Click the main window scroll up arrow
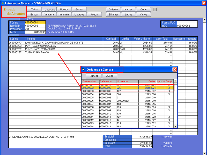Image resolution: width=207 pixels, height=155 pixels. tap(204, 19)
